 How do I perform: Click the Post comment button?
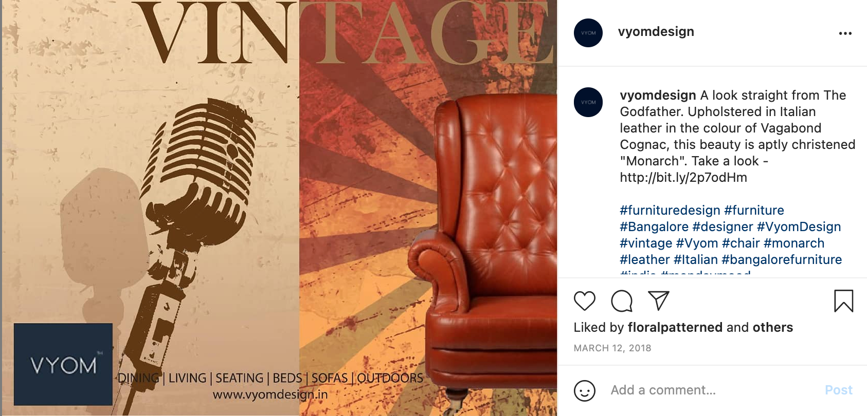pyautogui.click(x=838, y=390)
